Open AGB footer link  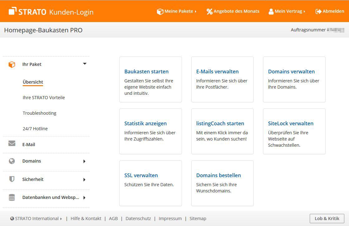coord(113,219)
